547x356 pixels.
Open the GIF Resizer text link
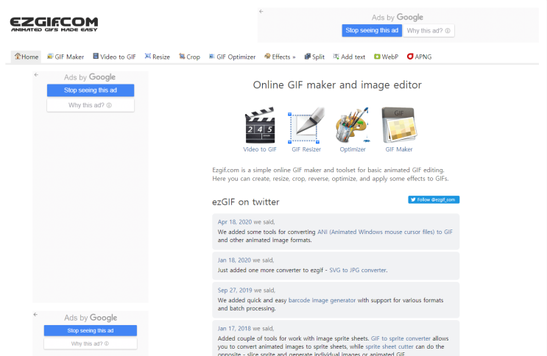(306, 149)
